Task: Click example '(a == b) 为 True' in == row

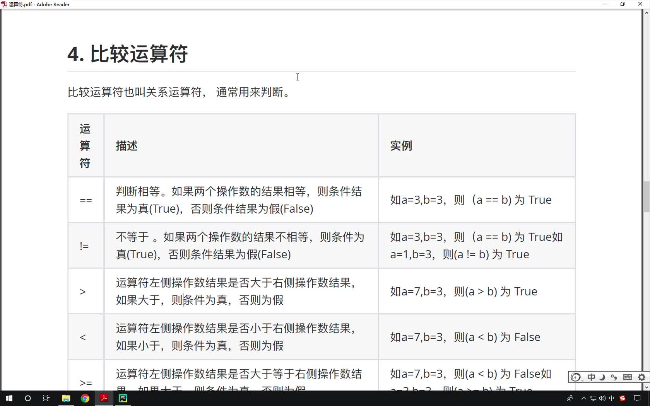Action: (x=511, y=200)
